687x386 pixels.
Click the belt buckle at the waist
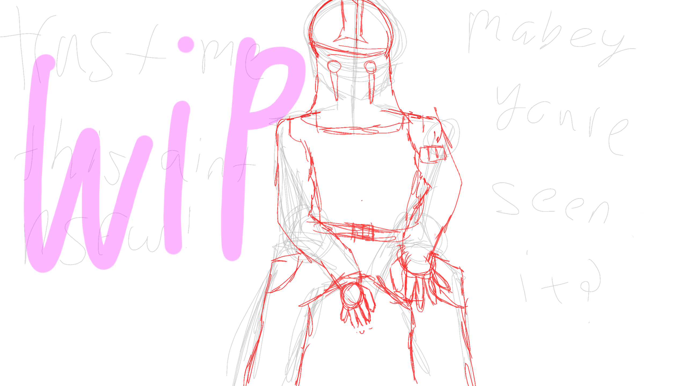363,232
